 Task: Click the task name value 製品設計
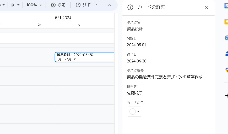[x=135, y=29]
